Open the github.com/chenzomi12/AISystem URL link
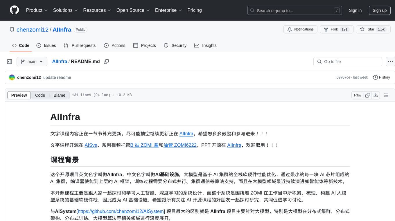Image resolution: width=395 pixels, height=221 pixels. pos(121,211)
